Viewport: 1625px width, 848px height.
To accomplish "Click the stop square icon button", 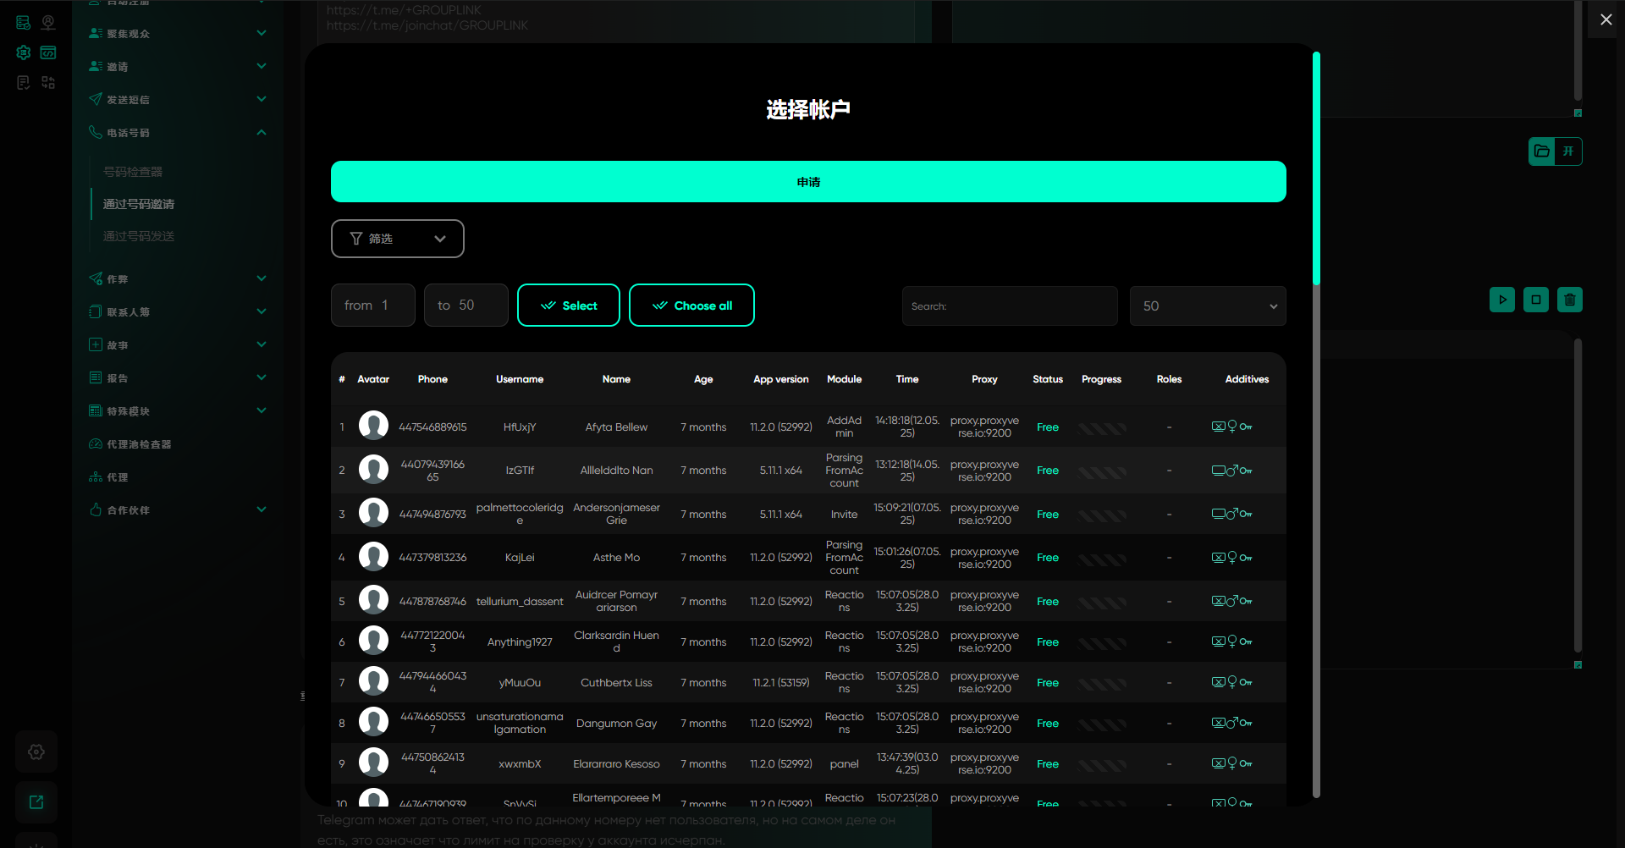I will 1536,300.
